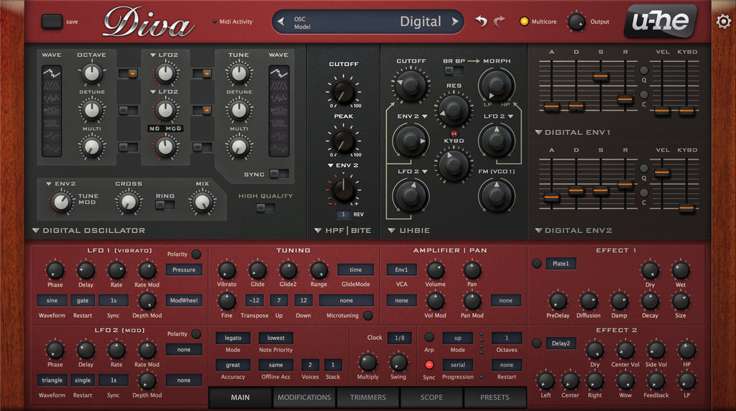
Task: Open LFO 2 triangle waveform dropdown
Action: point(52,380)
